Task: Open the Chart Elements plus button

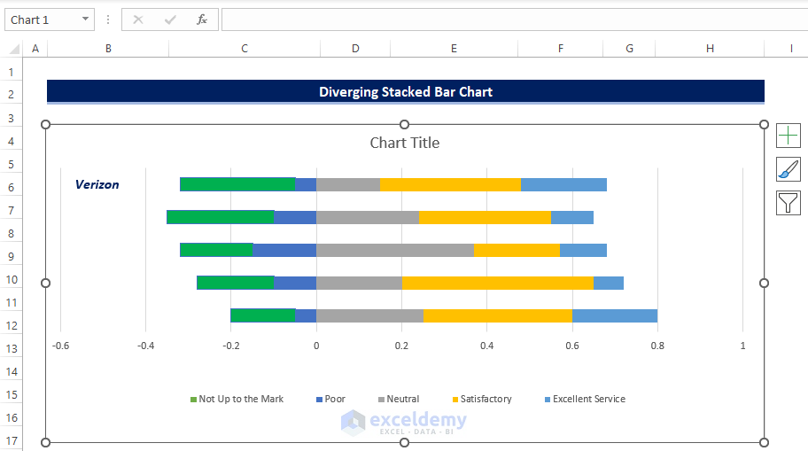Action: tap(788, 136)
